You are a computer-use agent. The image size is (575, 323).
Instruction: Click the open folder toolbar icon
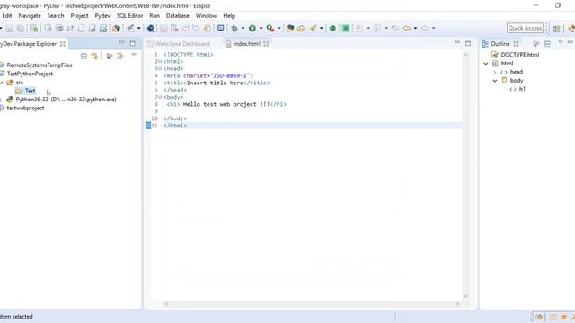pyautogui.click(x=301, y=28)
